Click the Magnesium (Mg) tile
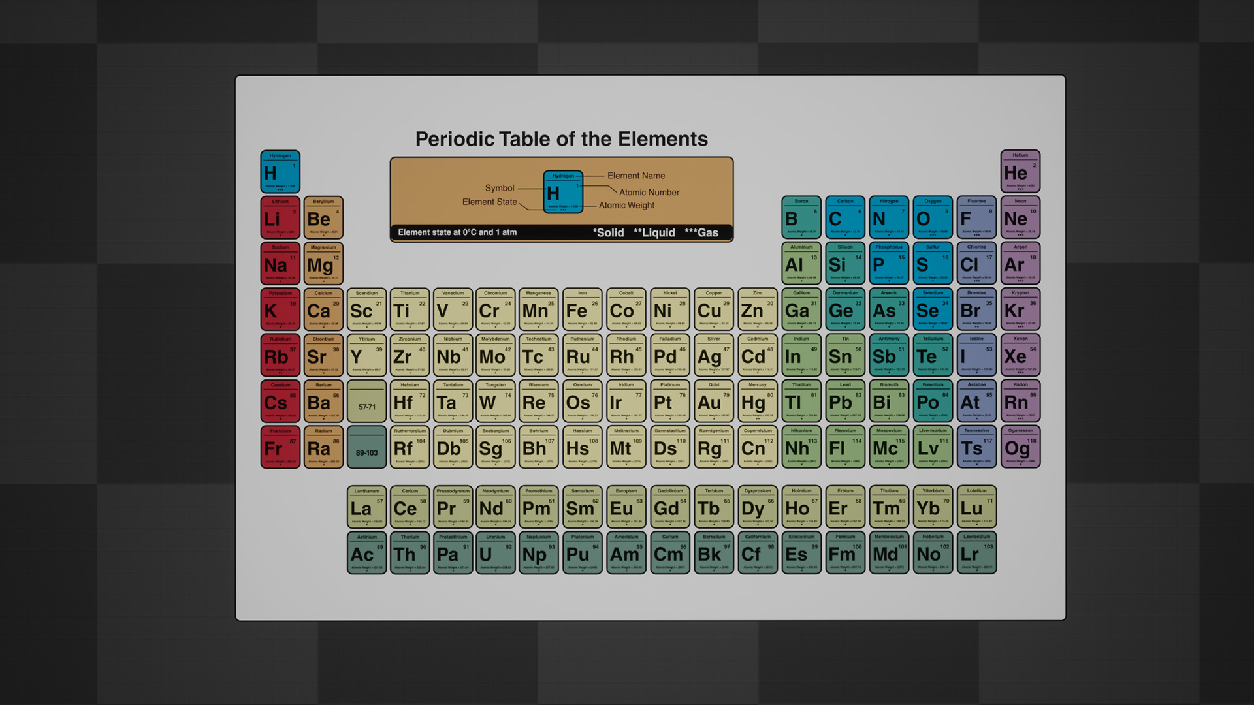This screenshot has width=1254, height=705. pos(323,264)
